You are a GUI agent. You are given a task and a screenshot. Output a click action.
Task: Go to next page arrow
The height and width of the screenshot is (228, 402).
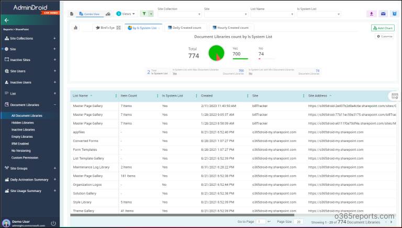(391, 222)
